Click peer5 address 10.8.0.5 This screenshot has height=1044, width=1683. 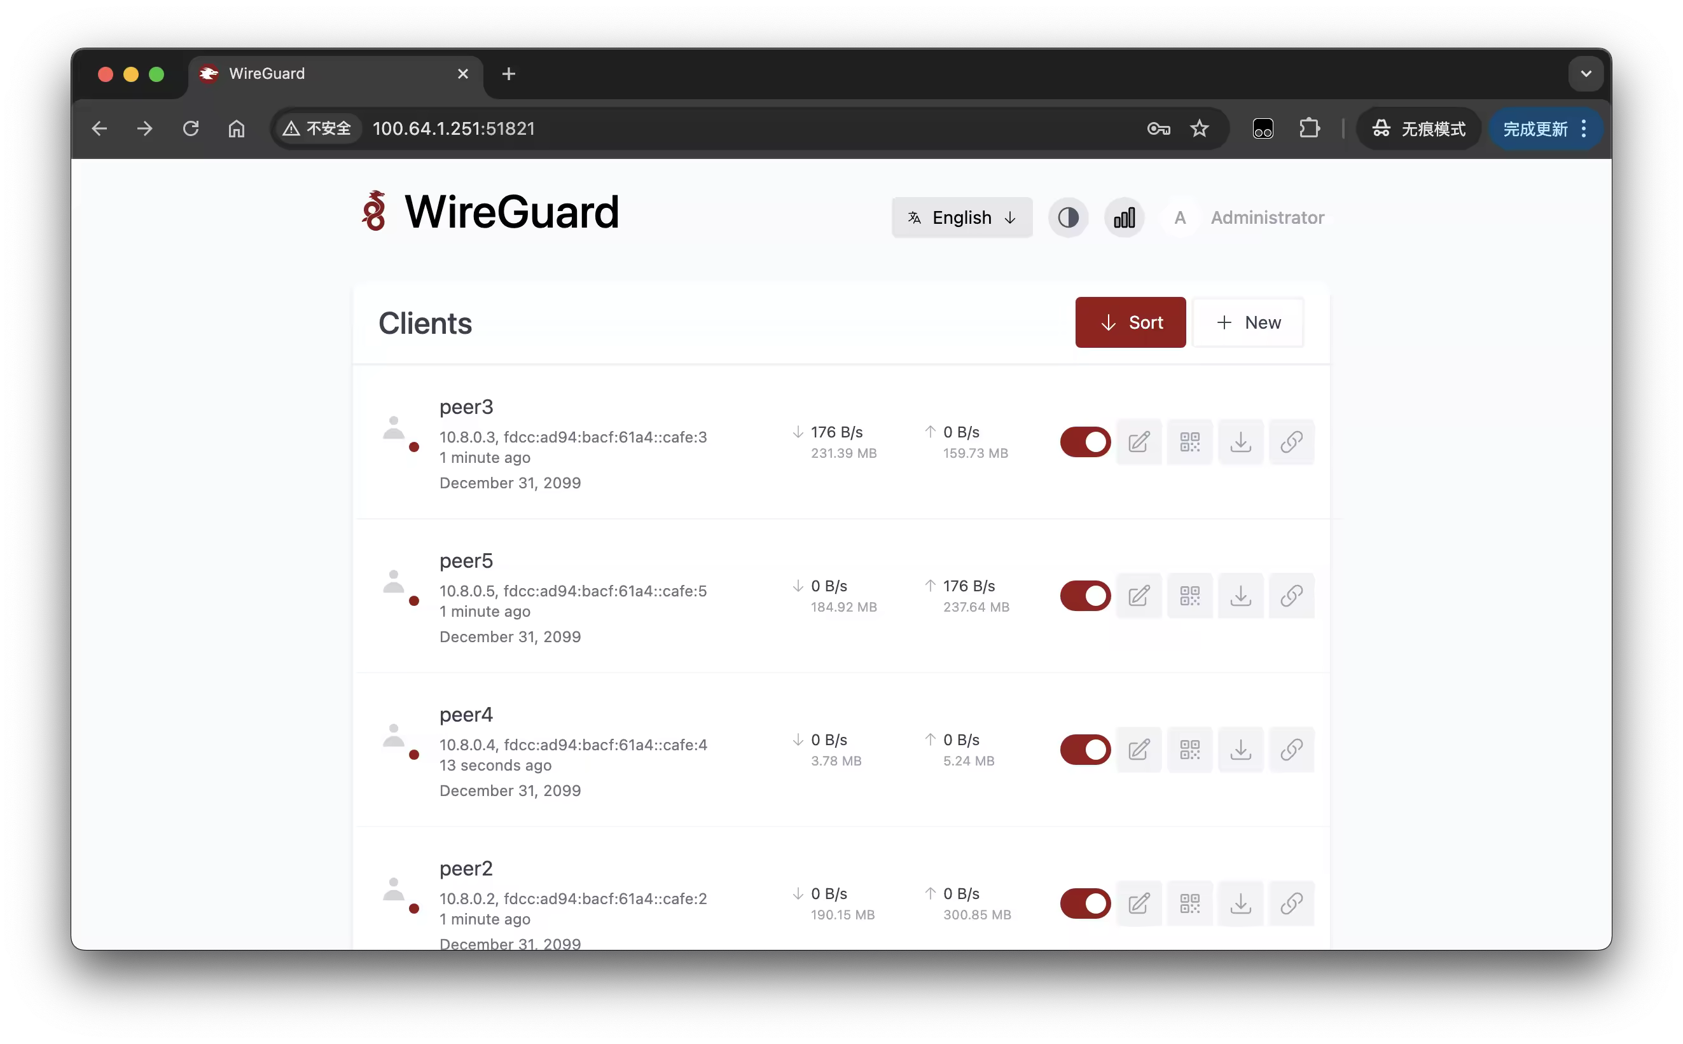[x=468, y=592]
